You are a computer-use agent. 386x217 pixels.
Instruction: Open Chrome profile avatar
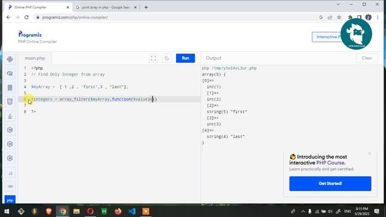[x=369, y=17]
